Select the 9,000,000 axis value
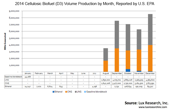 pyautogui.click(x=14, y=11)
